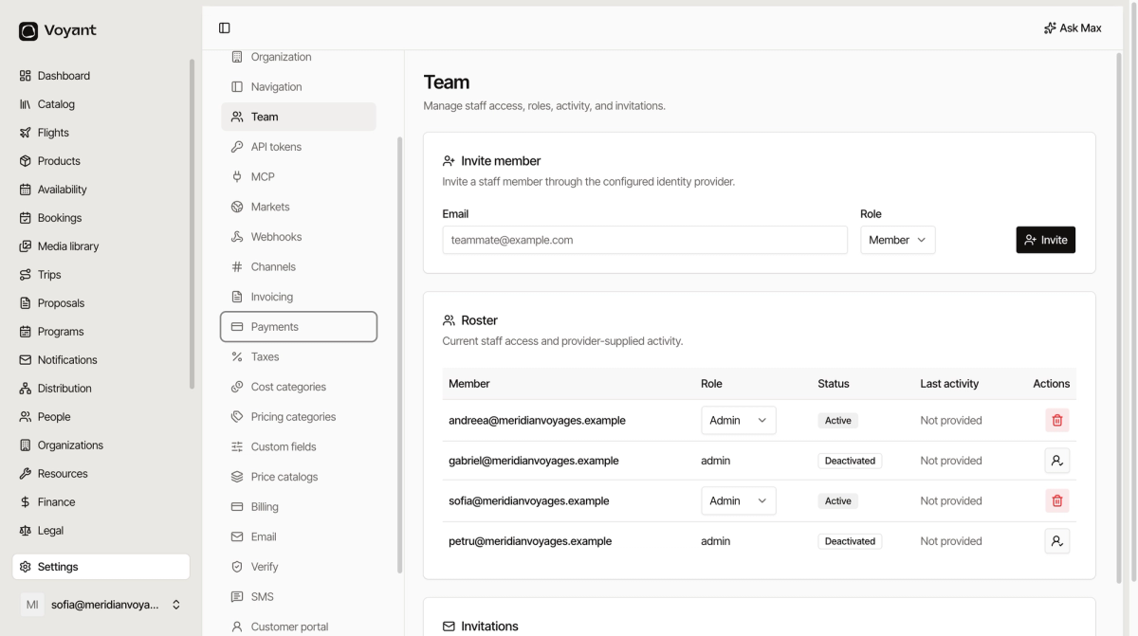Open Navigation settings item
Viewport: 1138px width, 636px height.
tap(299, 87)
